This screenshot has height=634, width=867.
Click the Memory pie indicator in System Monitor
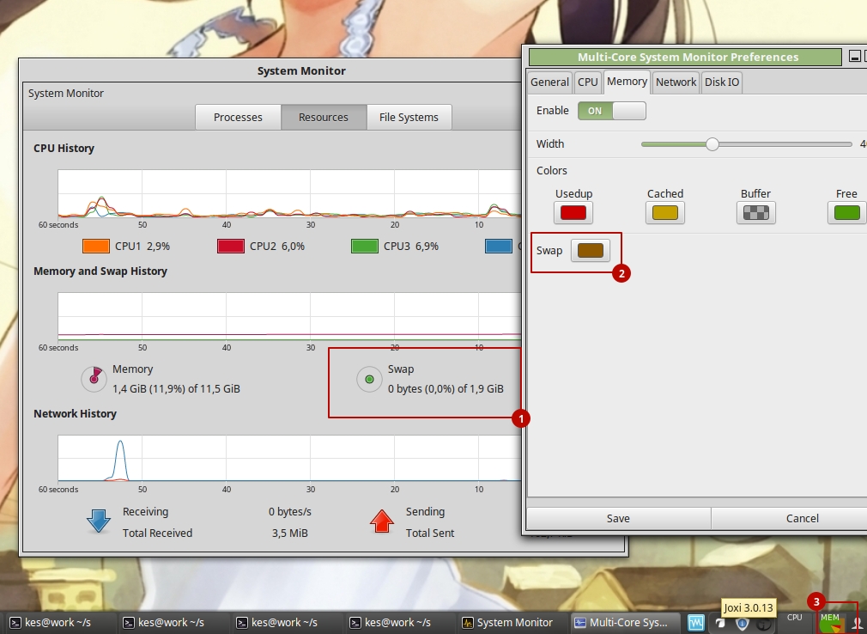(94, 378)
